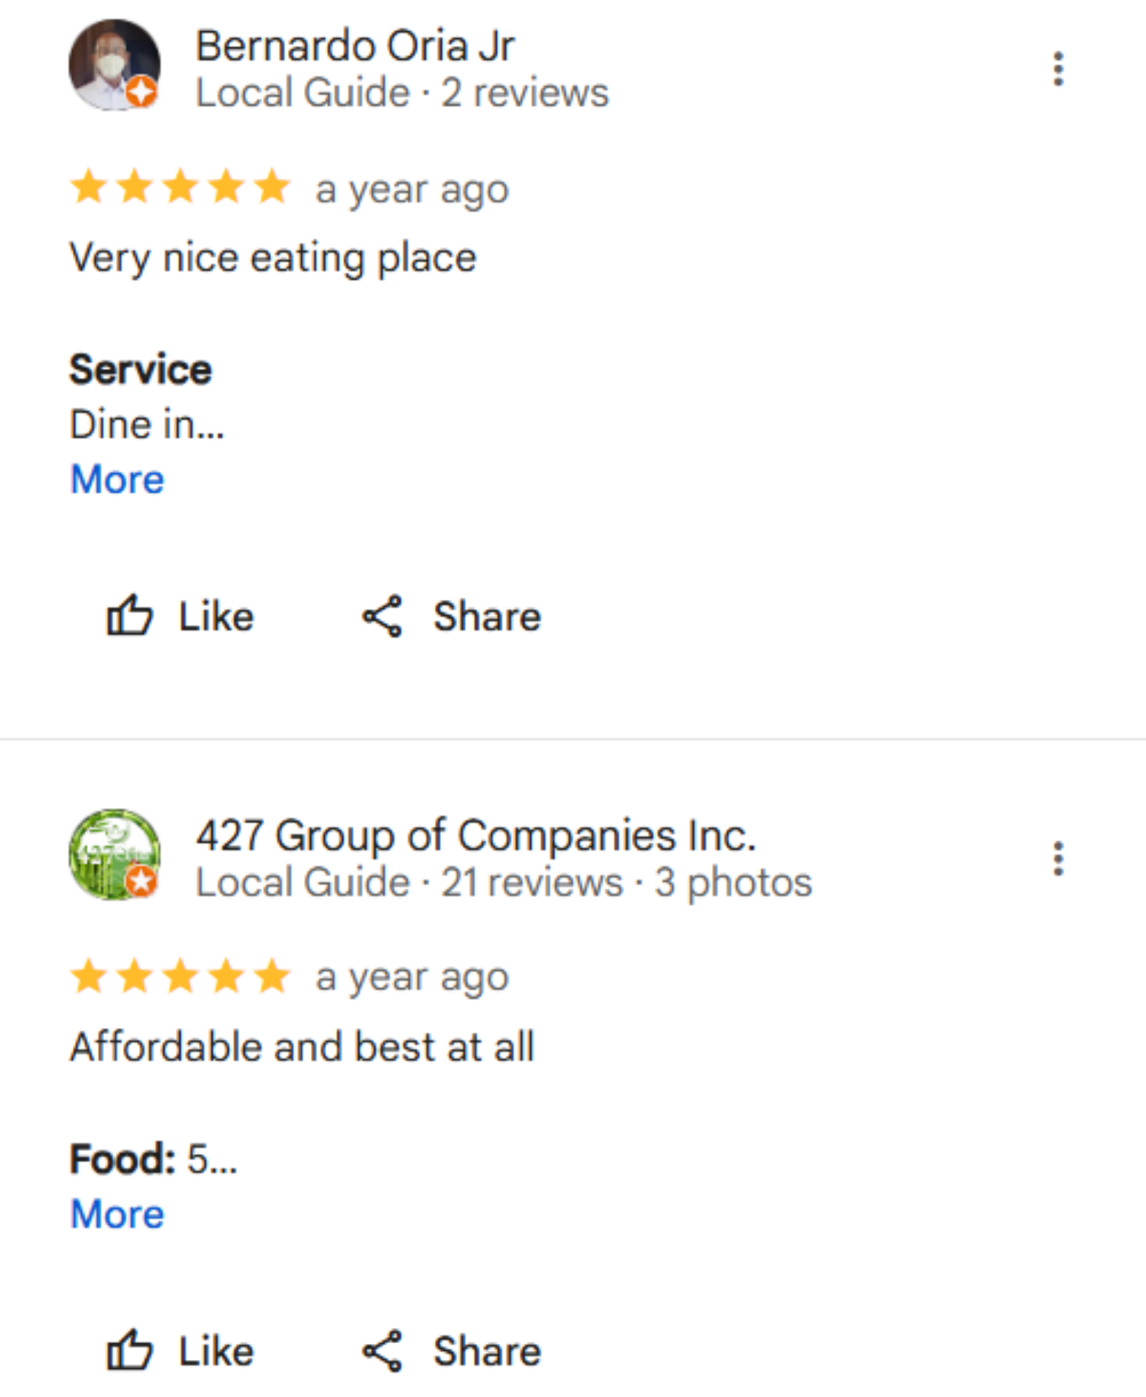Click 427 Group of Companies logo avatar

[114, 854]
